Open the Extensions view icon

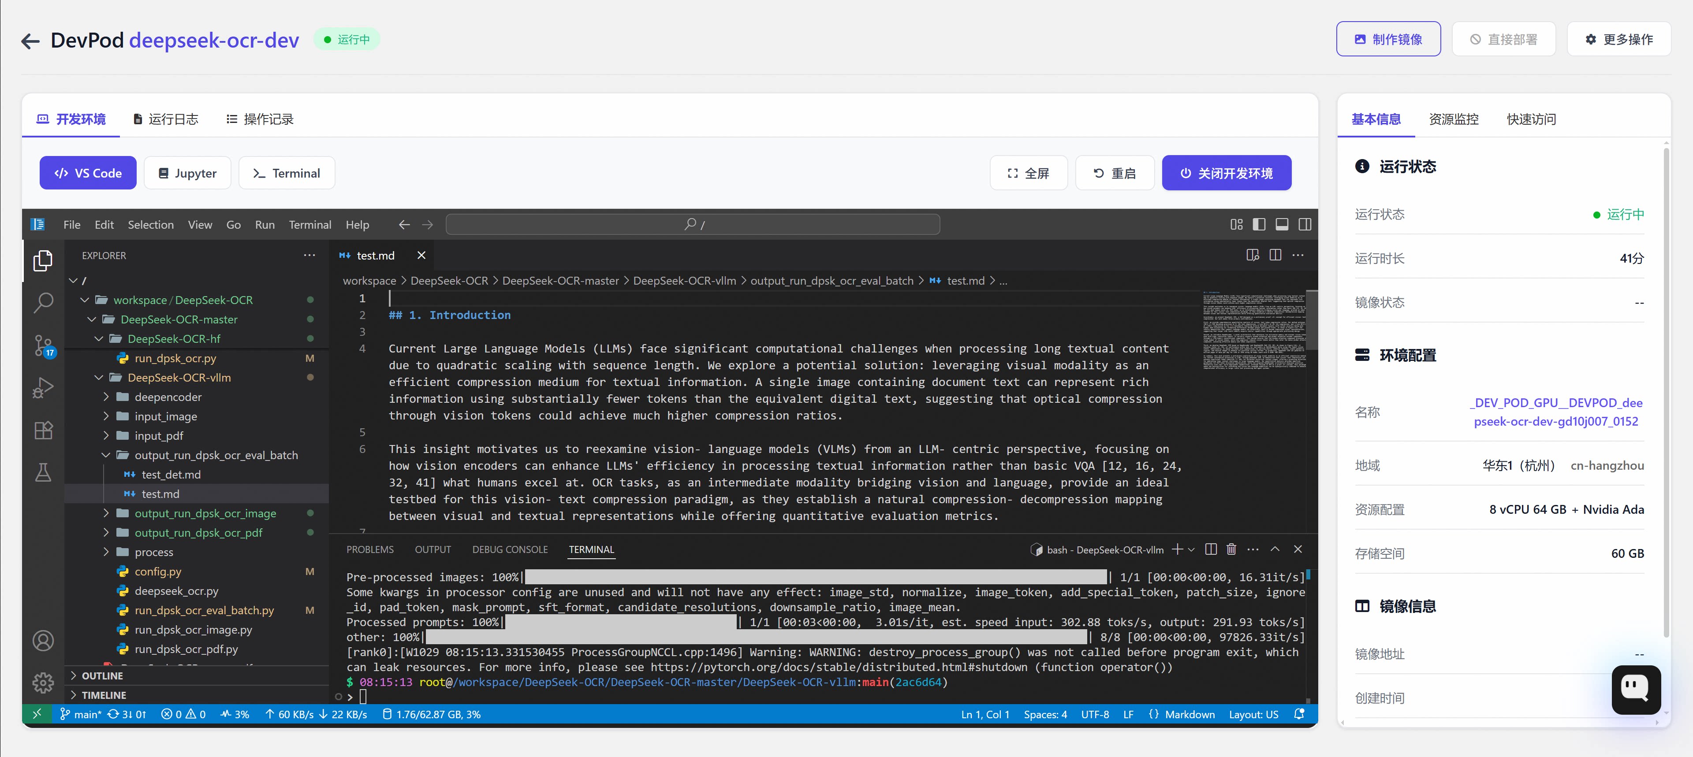(x=43, y=430)
